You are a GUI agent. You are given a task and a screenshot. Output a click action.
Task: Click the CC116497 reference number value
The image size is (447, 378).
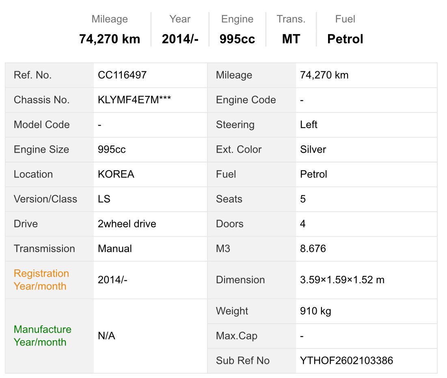[x=122, y=75]
